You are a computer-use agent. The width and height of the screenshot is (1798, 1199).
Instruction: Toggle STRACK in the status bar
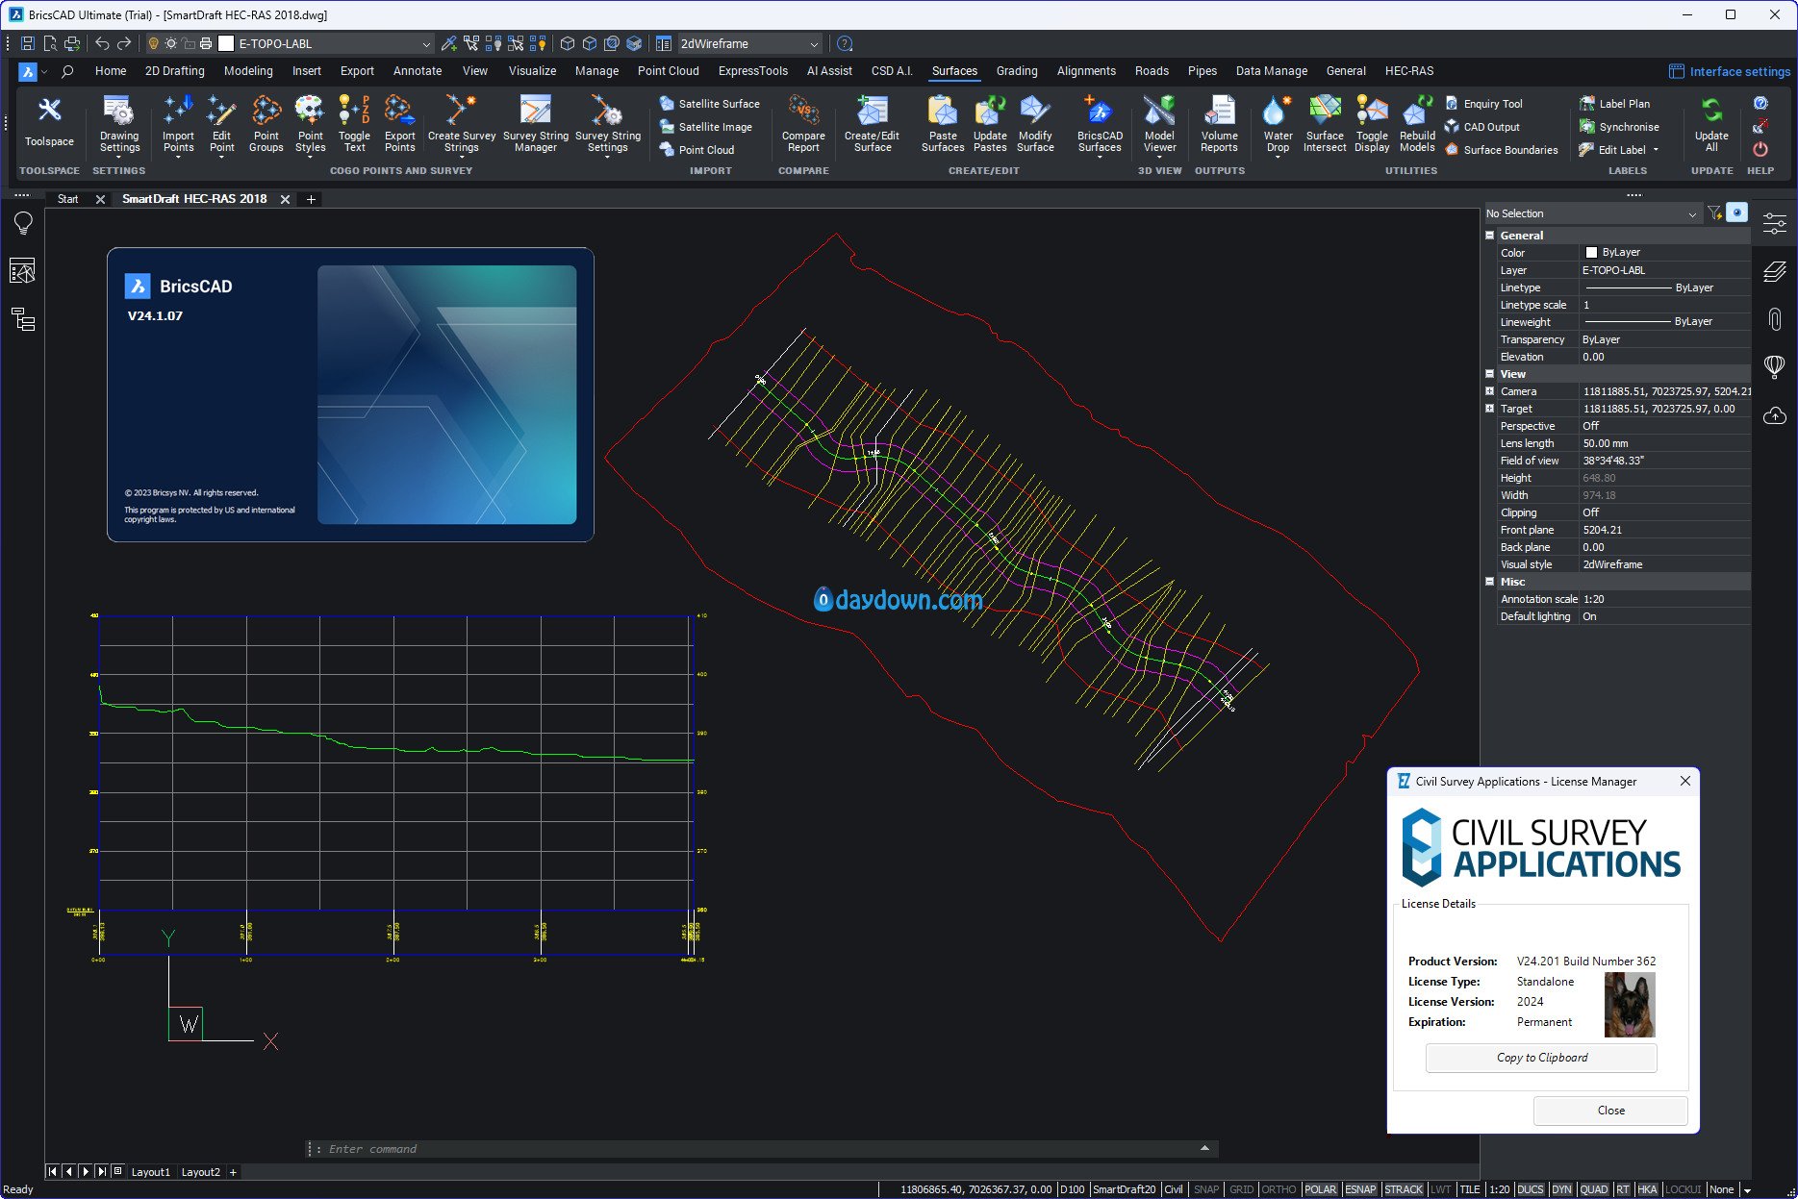pos(1404,1189)
